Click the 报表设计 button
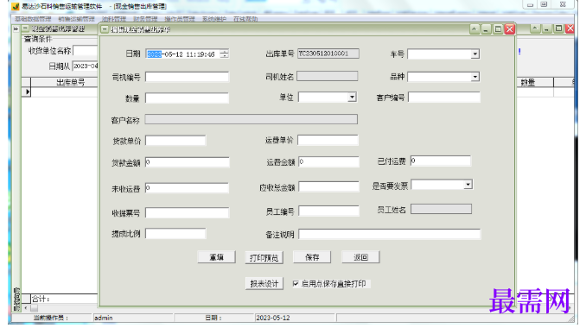 click(x=264, y=284)
